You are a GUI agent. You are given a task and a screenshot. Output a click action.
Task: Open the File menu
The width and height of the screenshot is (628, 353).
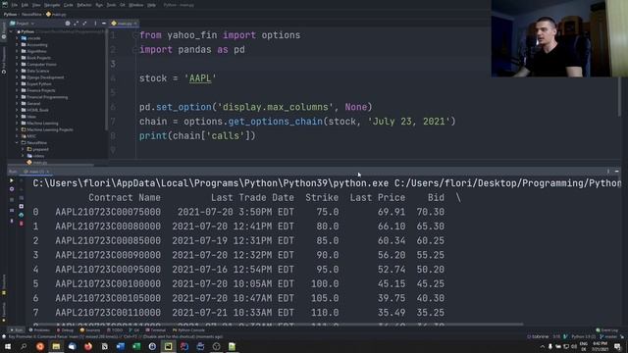pos(15,5)
